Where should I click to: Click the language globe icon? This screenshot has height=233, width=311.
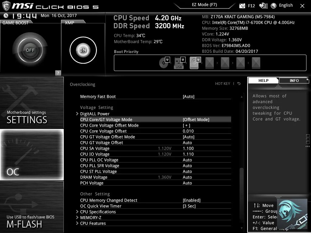pyautogui.click(x=274, y=6)
